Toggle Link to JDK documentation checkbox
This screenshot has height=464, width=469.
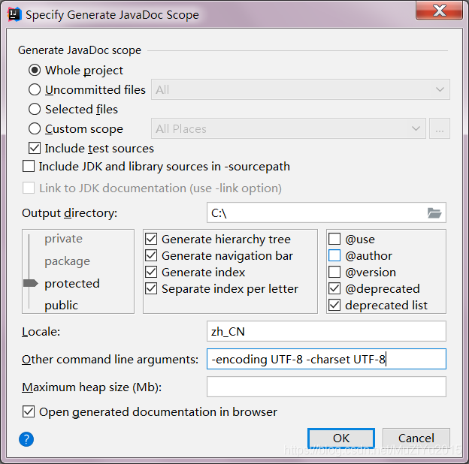[x=29, y=188]
